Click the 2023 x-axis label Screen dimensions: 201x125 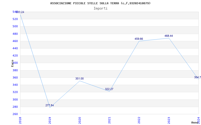click(x=169, y=120)
